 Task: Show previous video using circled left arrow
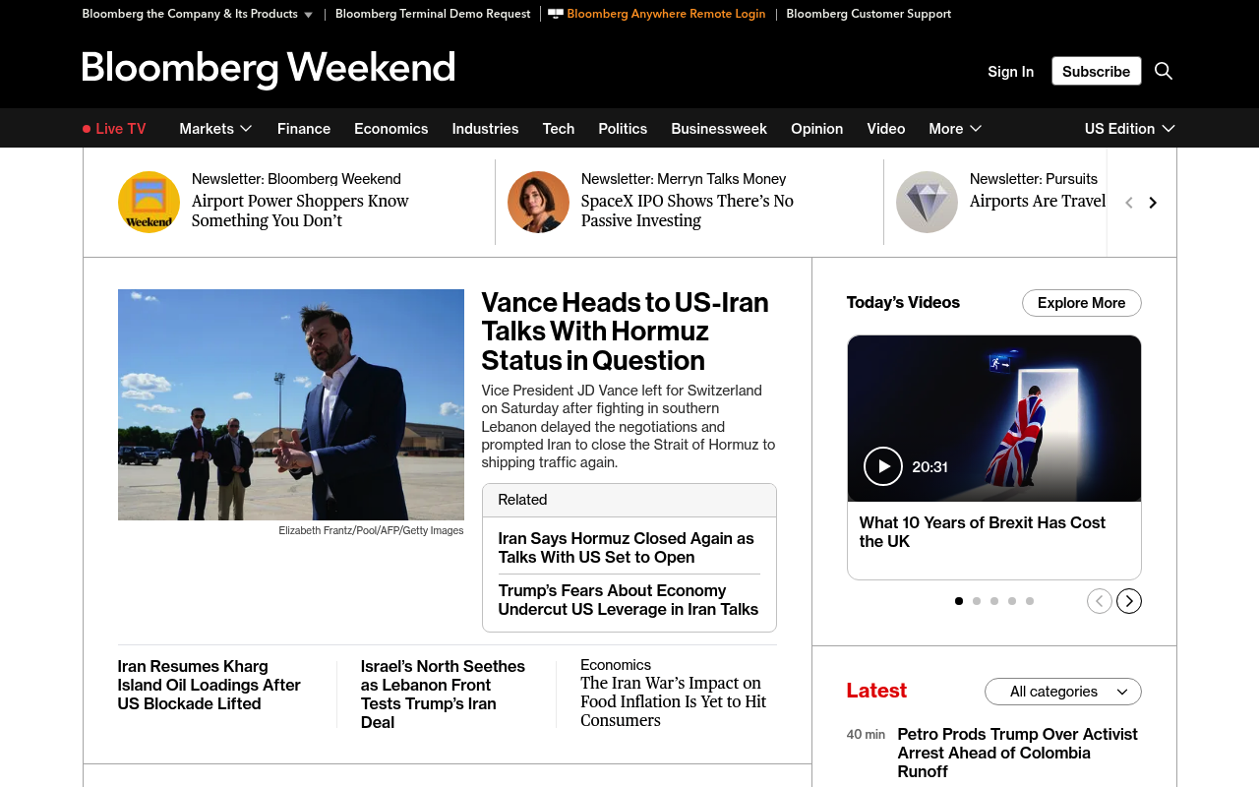(x=1100, y=601)
